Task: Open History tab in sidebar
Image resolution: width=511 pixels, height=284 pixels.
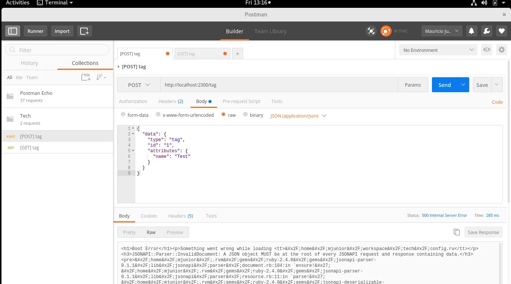Action: (x=29, y=63)
